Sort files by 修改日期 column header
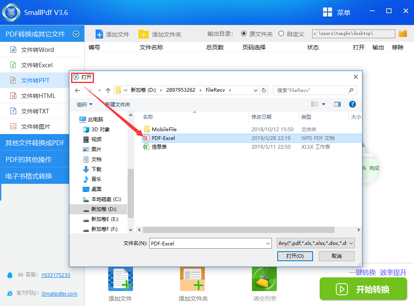This screenshot has height=306, width=414. pos(261,117)
